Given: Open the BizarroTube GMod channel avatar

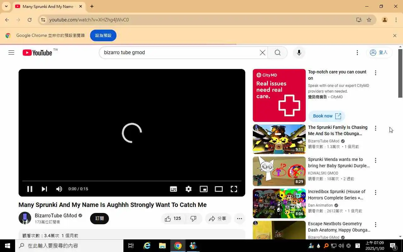Looking at the screenshot, I should pos(25,218).
